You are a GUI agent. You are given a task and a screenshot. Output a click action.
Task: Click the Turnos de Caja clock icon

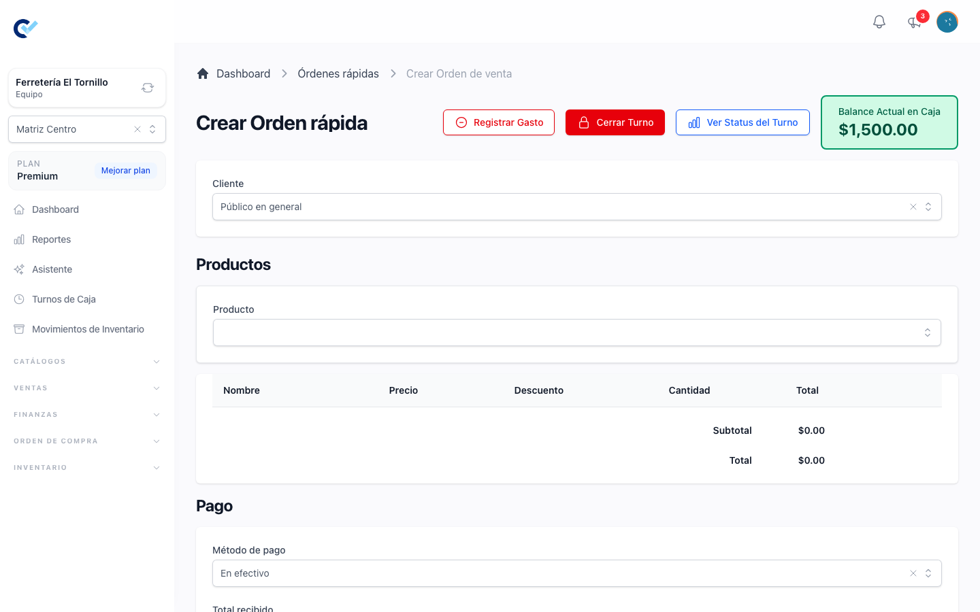pos(19,299)
